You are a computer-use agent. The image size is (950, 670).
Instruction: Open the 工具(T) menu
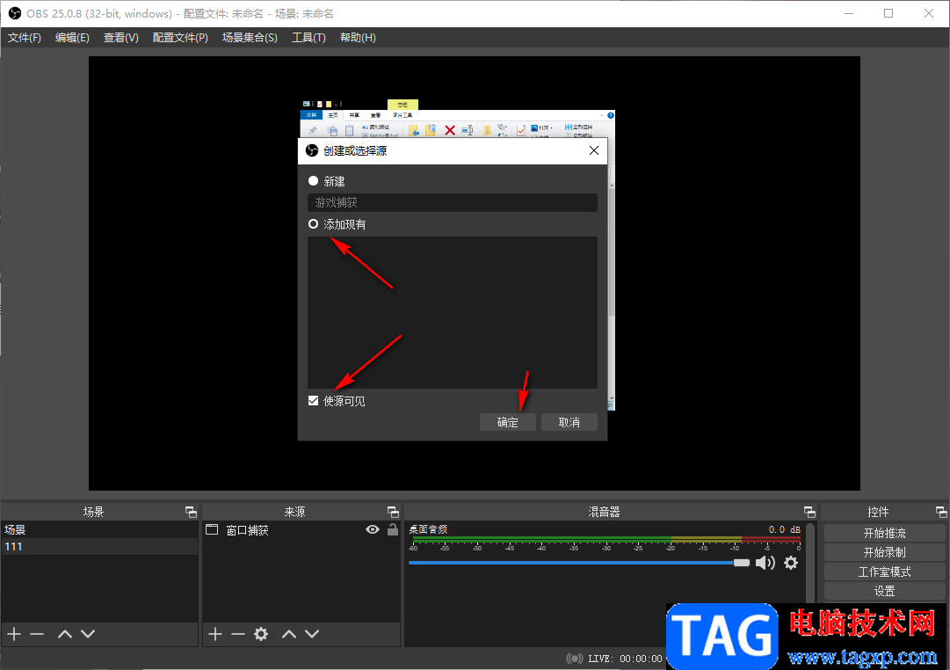(309, 38)
